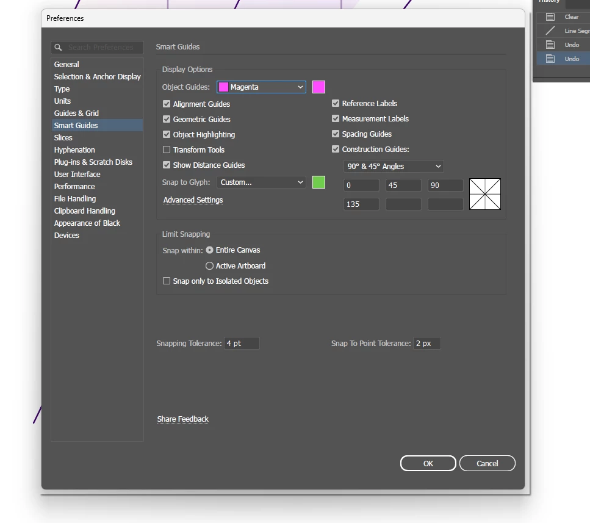Click green Snap to Glyph color swatch

(x=318, y=182)
